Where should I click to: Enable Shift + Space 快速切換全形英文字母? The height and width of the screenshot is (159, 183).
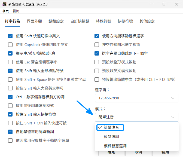click(10, 79)
